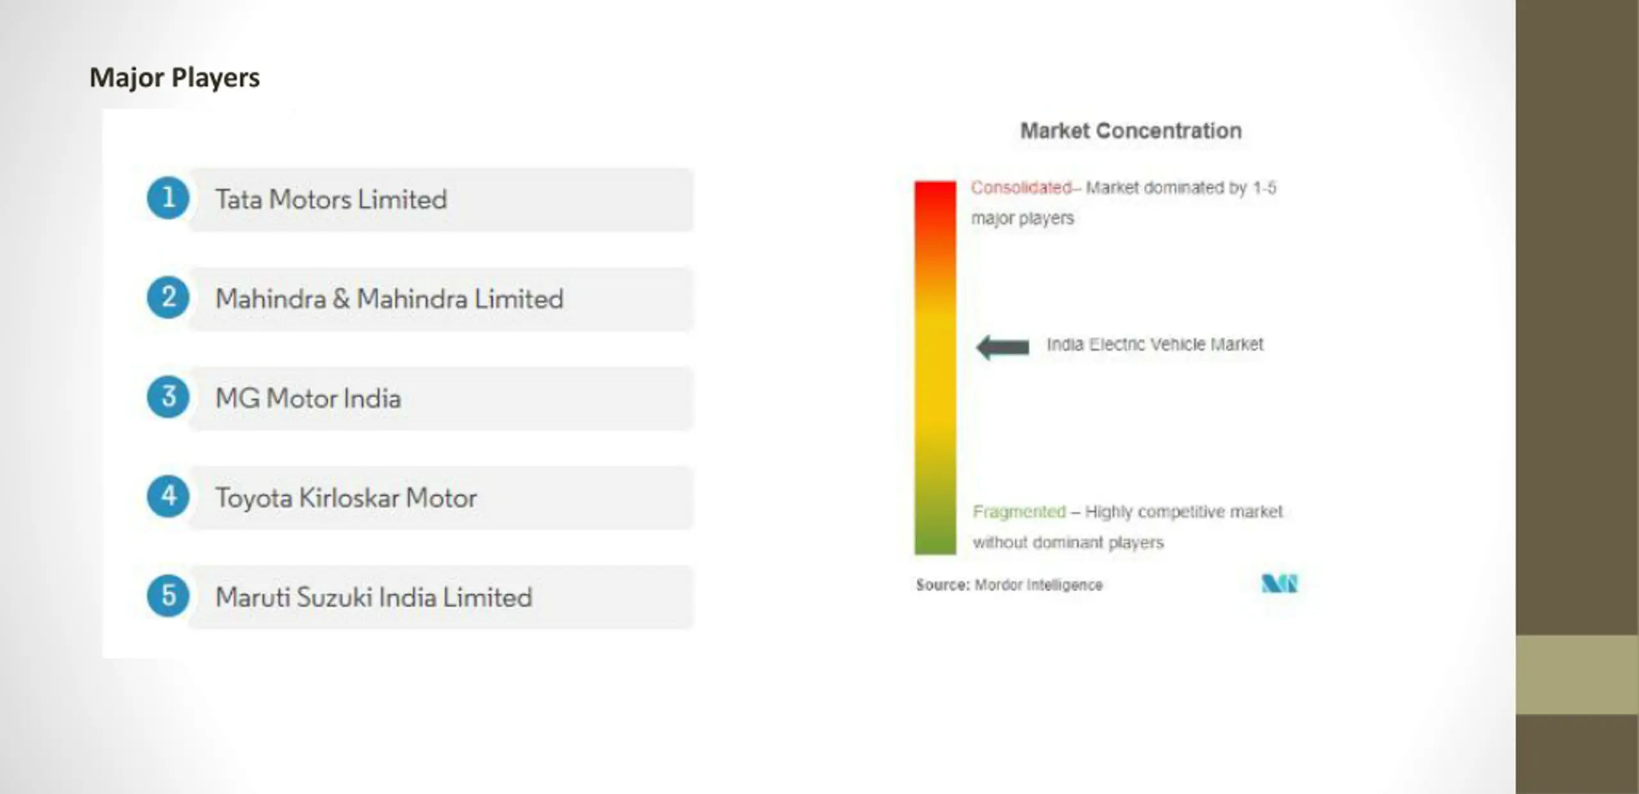
Task: Select Mahindra & Mahindra Limited entry
Action: [442, 299]
